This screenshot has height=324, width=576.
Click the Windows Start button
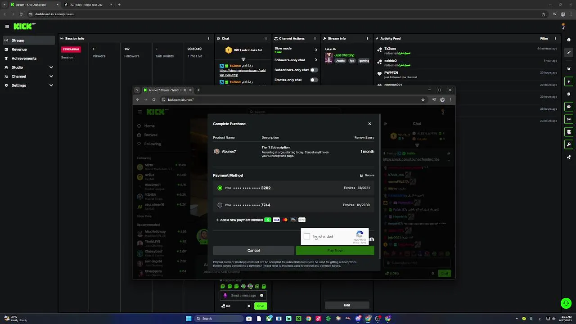coord(189,319)
